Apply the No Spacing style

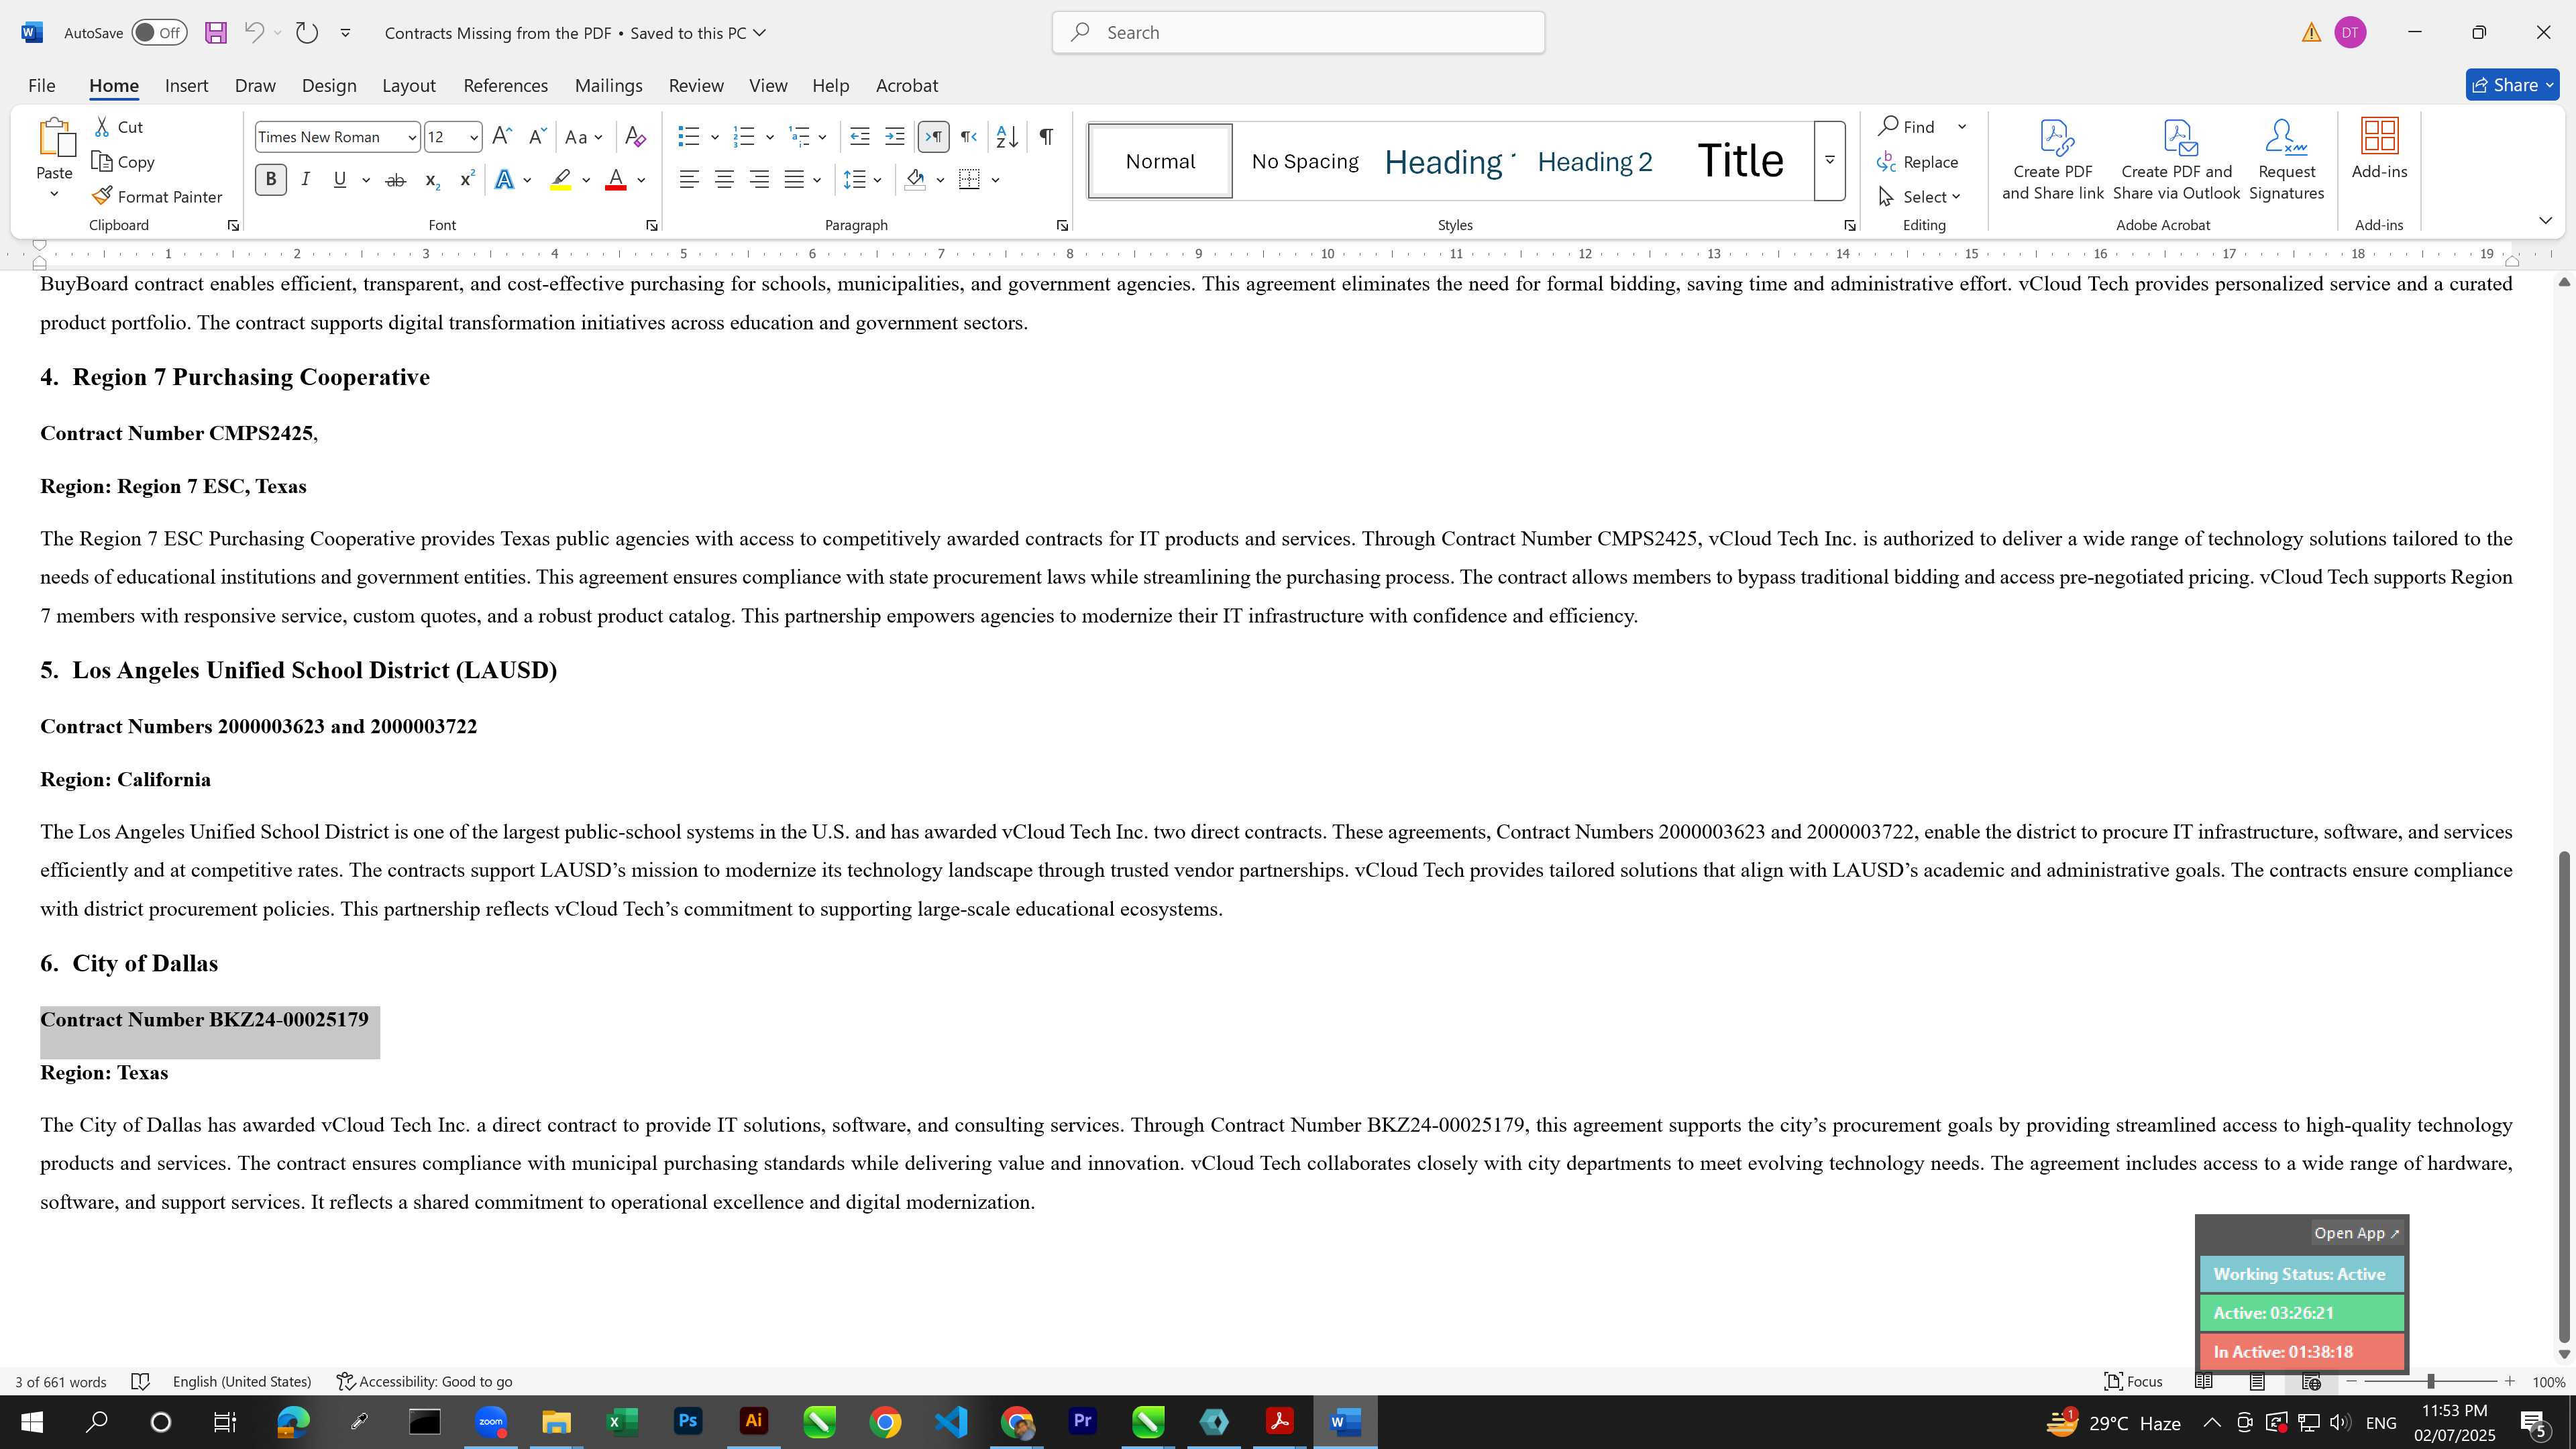1304,161
